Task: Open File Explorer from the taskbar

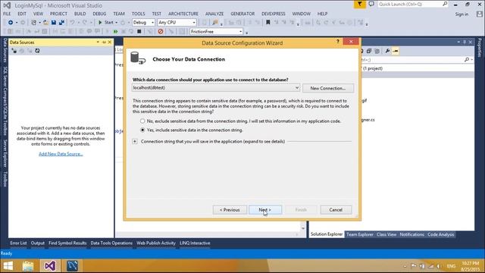Action: [x=28, y=266]
